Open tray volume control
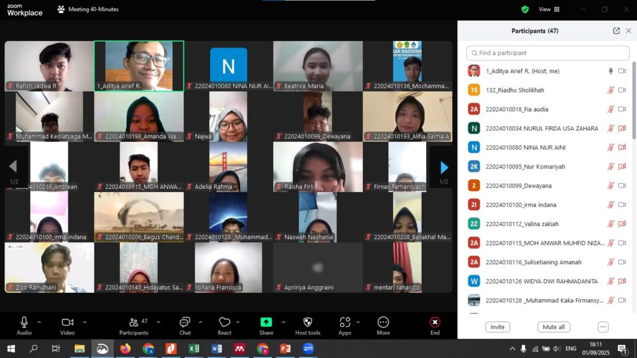 click(x=557, y=349)
